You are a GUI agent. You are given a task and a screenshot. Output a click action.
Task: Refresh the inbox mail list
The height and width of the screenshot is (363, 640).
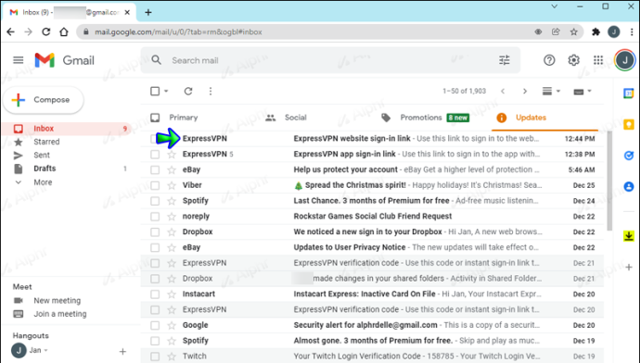coord(188,92)
